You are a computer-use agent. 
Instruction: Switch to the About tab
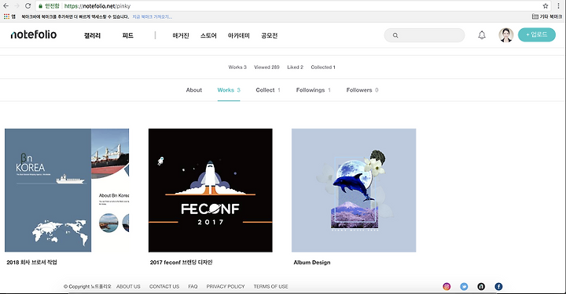click(194, 90)
